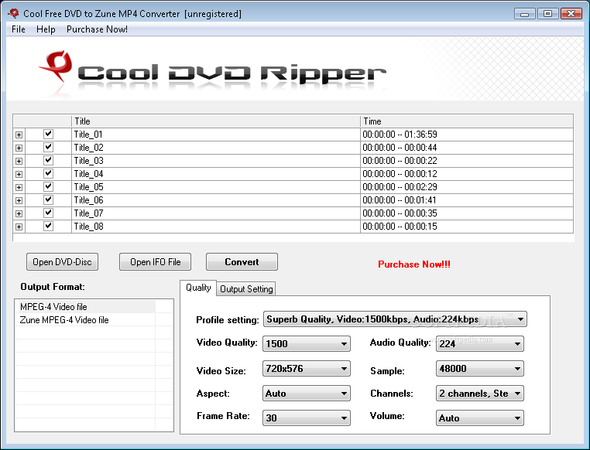Click time cell 00:00:00 -- 00:02:29
This screenshot has height=450, width=590.
click(467, 187)
